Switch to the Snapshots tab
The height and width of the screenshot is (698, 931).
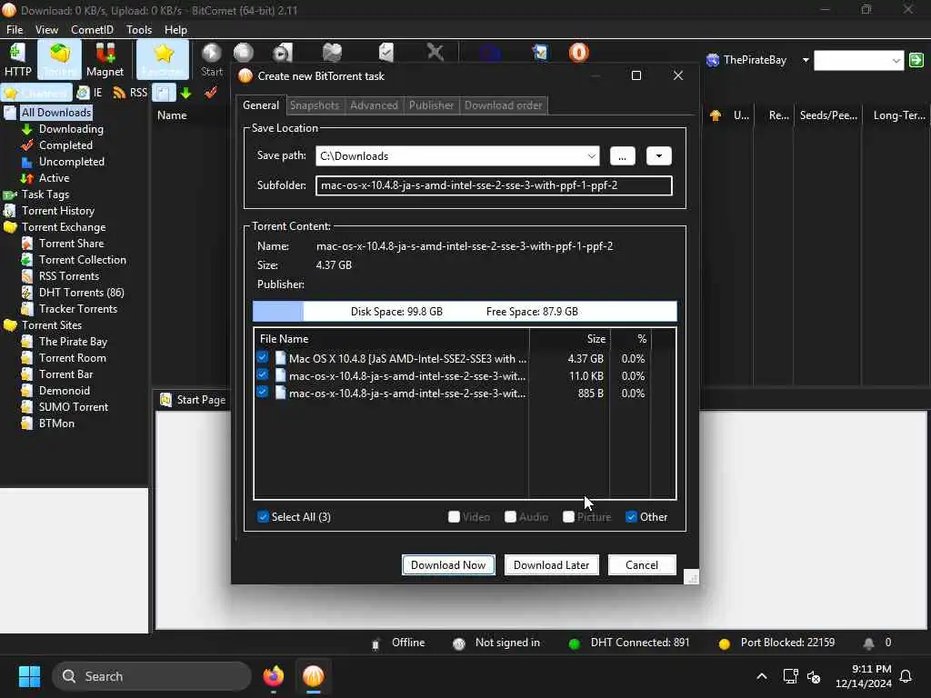tap(314, 105)
